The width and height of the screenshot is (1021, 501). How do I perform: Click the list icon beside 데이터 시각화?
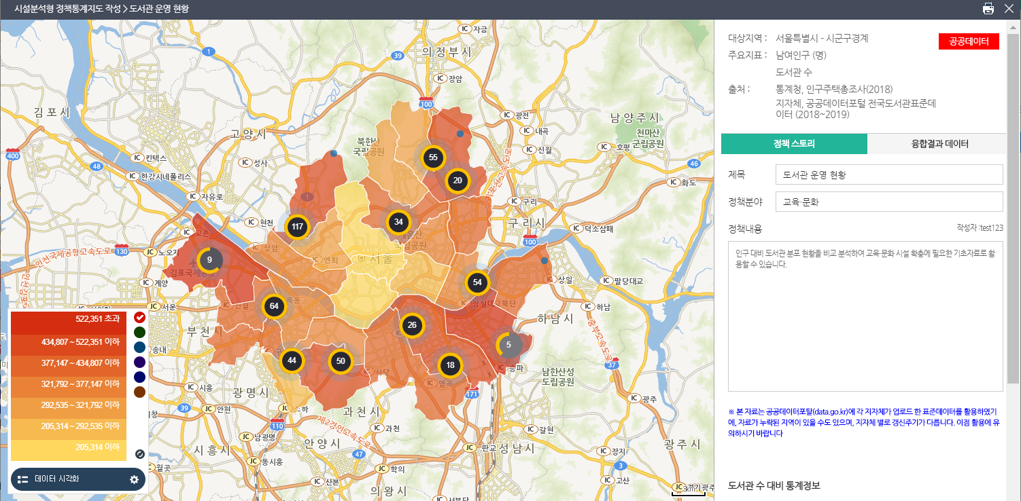pos(23,479)
